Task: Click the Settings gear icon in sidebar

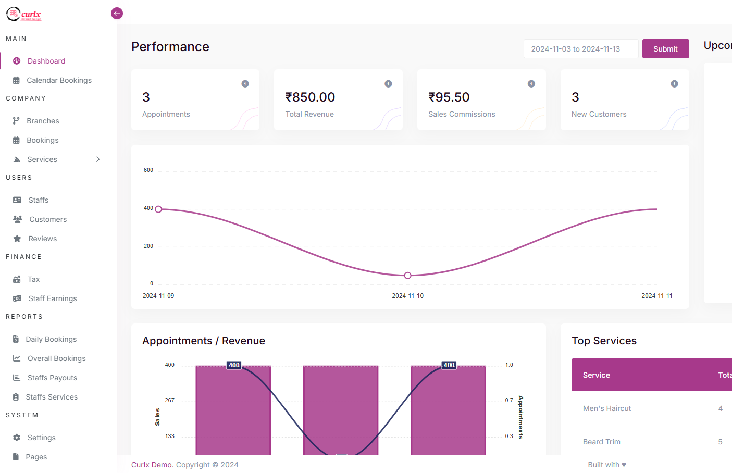Action: (x=17, y=438)
